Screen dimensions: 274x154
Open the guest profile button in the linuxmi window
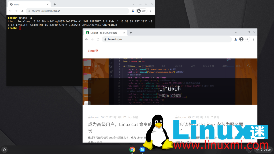tap(244, 39)
